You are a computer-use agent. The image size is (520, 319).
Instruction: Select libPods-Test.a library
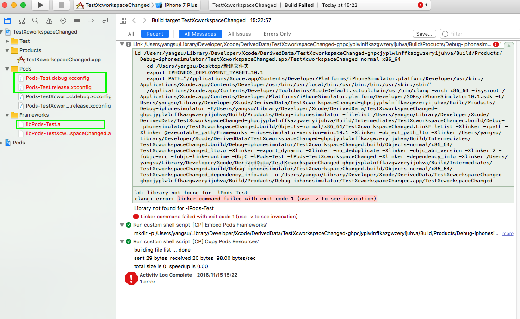43,125
